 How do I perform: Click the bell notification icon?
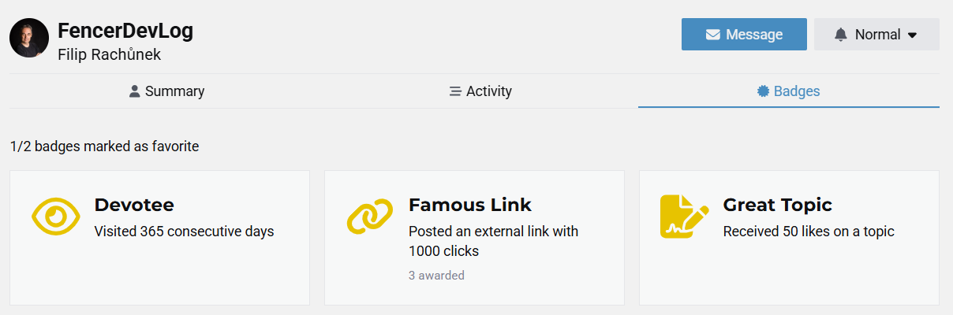(x=841, y=35)
